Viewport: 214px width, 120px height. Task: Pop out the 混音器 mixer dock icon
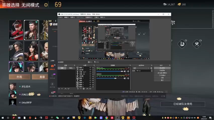130,65
